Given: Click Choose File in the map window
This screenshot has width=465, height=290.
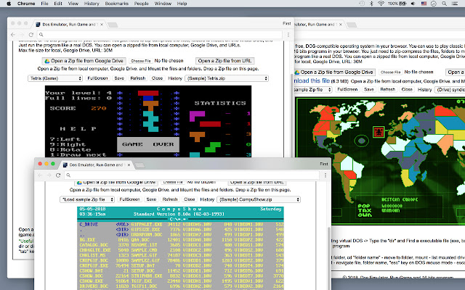Looking at the screenshot, I should point(390,72).
